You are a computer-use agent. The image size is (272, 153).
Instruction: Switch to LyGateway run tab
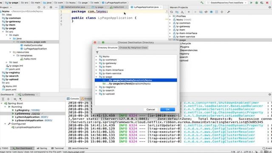click(x=28, y=94)
